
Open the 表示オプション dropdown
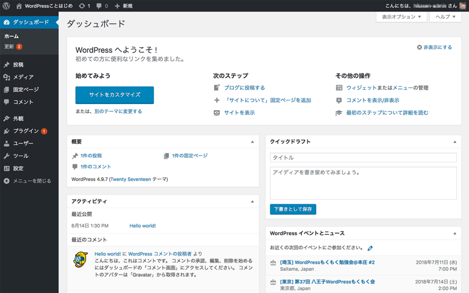click(401, 17)
